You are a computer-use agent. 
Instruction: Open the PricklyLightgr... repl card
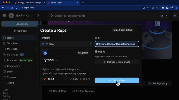pos(159,84)
